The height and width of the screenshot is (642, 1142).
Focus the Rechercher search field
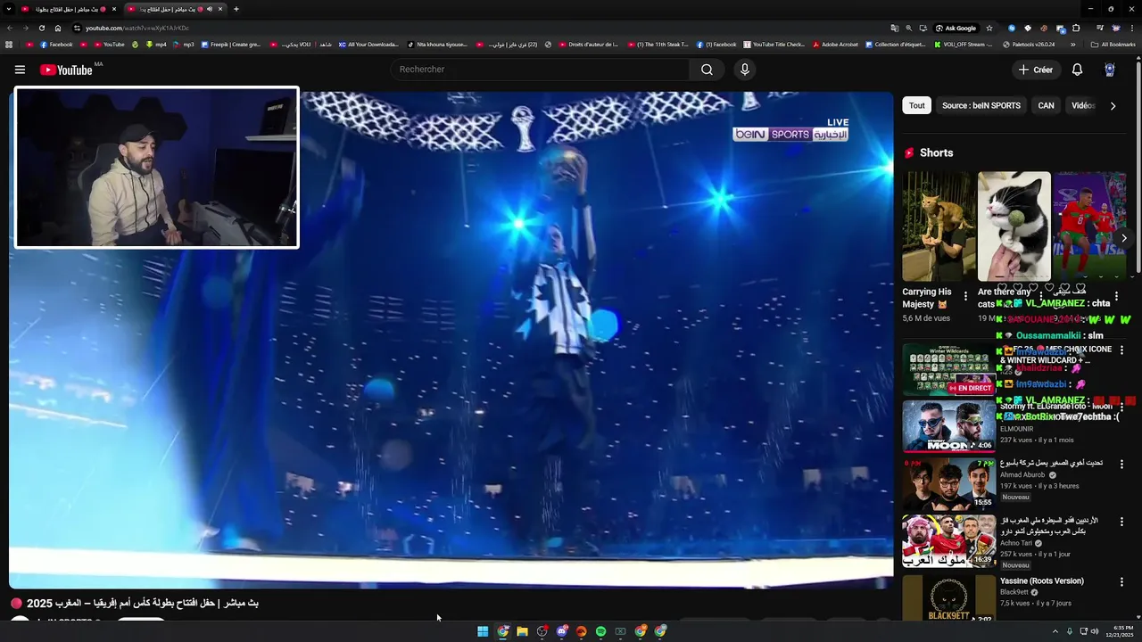pyautogui.click(x=540, y=70)
